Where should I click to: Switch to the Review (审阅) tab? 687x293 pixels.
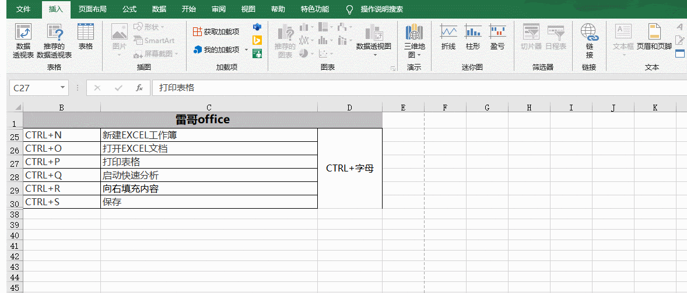point(219,9)
